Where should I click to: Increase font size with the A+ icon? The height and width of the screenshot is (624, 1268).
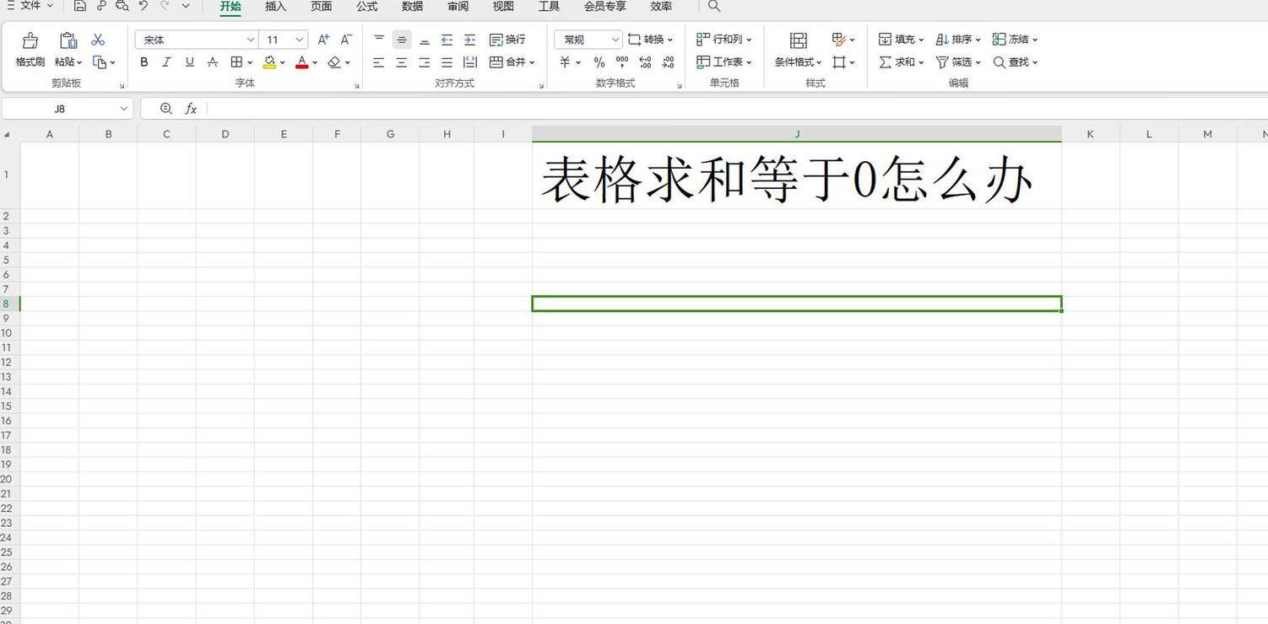click(x=323, y=40)
